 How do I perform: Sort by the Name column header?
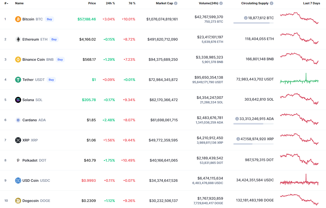pyautogui.click(x=19, y=3)
